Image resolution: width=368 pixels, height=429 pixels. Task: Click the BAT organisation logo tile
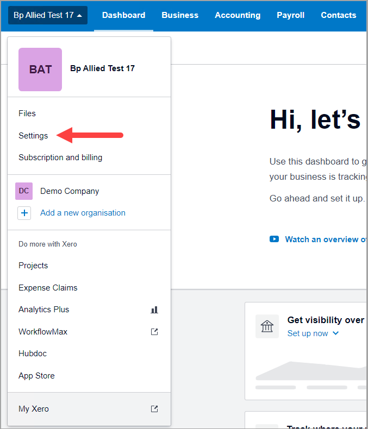(40, 70)
